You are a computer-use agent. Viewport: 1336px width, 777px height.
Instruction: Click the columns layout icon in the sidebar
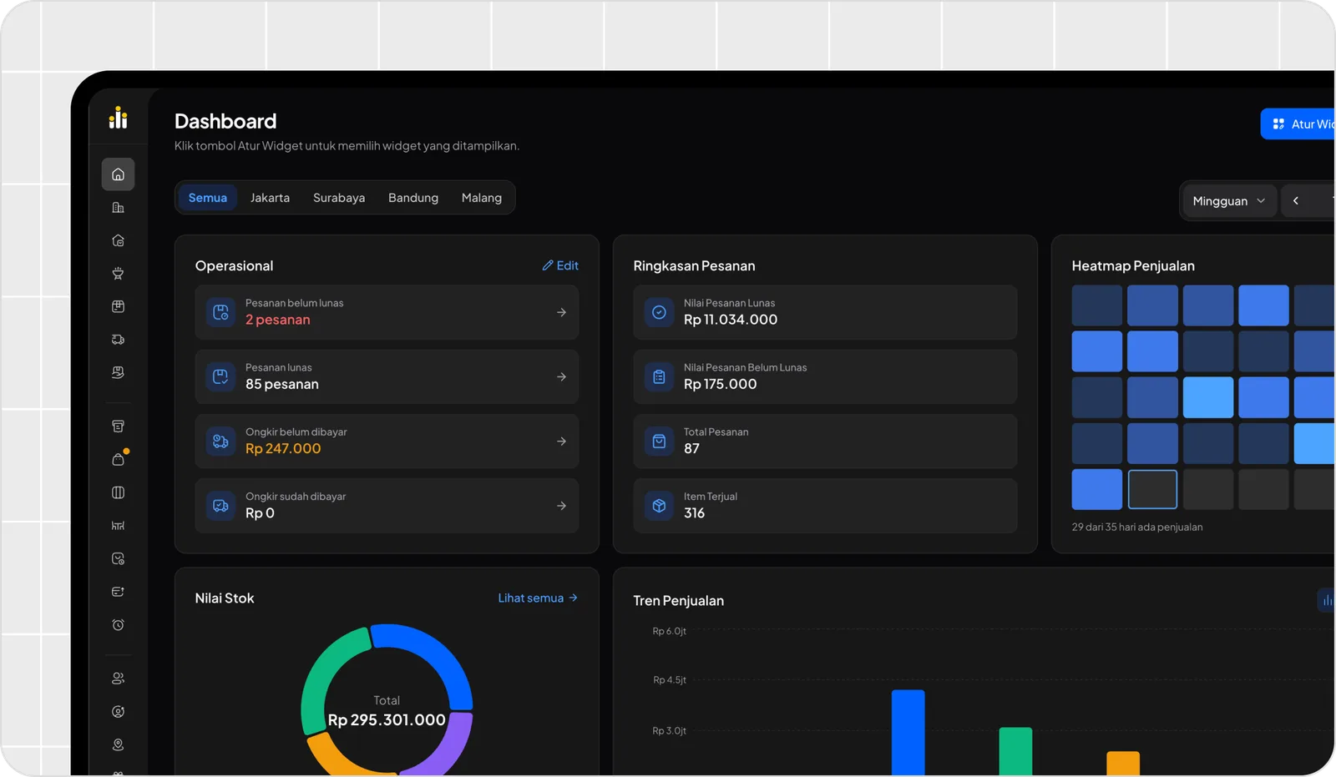[118, 492]
